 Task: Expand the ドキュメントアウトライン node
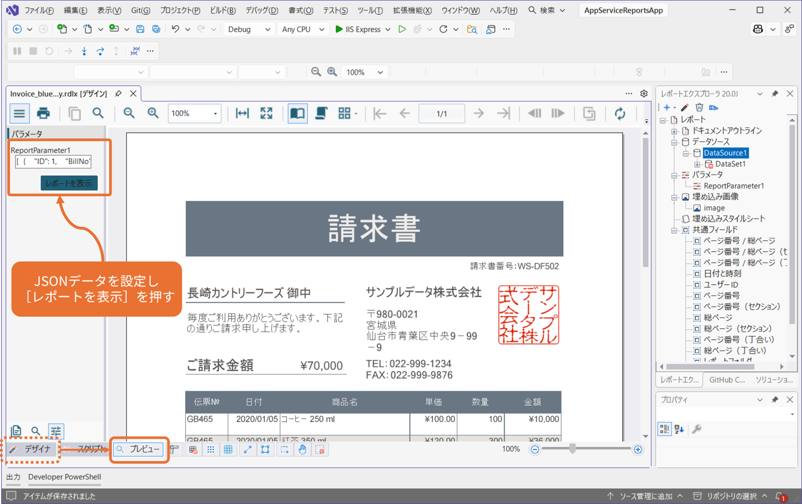(674, 131)
